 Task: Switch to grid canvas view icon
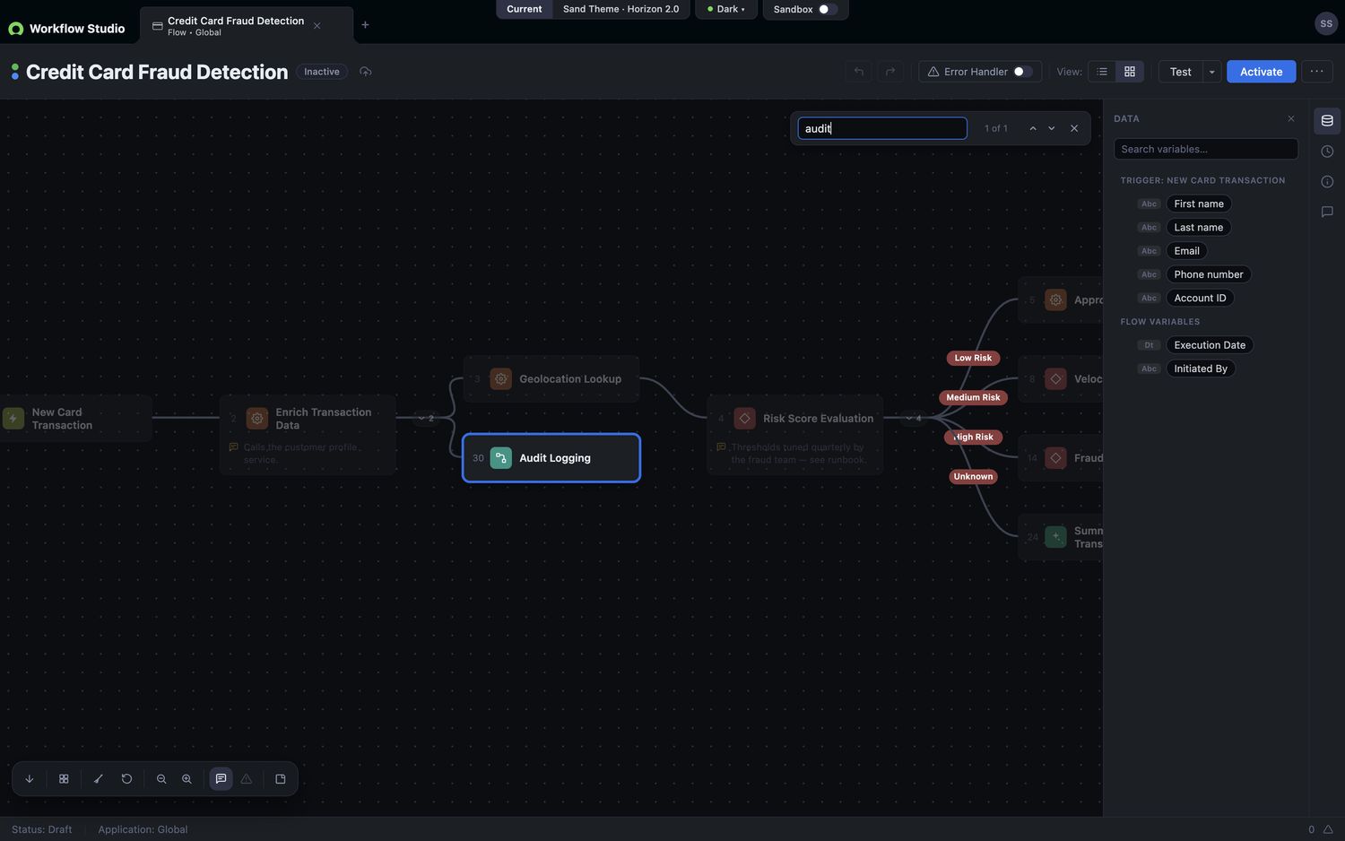pos(1130,72)
